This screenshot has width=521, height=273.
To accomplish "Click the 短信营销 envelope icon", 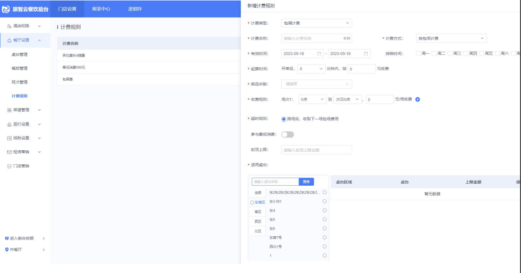I will click(9, 152).
